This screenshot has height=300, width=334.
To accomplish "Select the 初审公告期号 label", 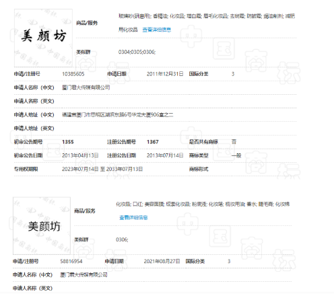I will point(28,142).
